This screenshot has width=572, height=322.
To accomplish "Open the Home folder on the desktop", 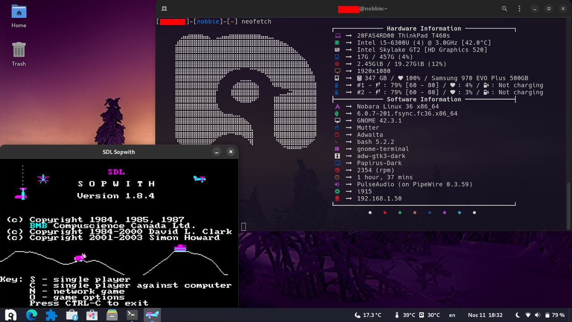I will point(19,16).
